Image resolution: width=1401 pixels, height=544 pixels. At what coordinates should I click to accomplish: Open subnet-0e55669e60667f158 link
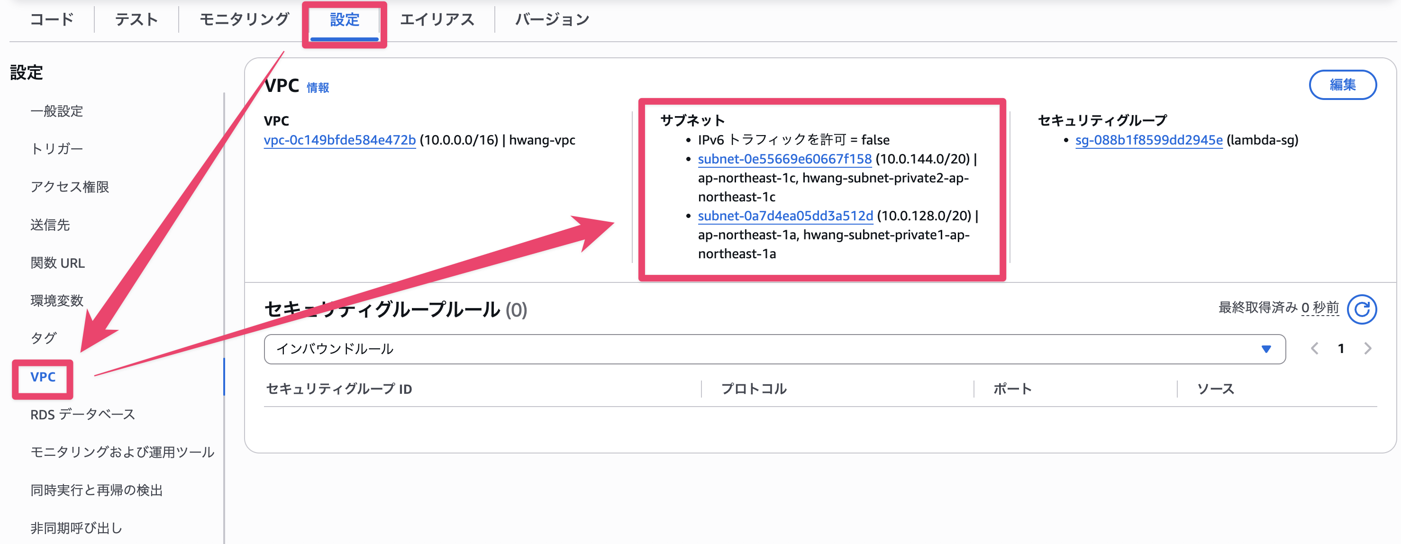click(785, 159)
